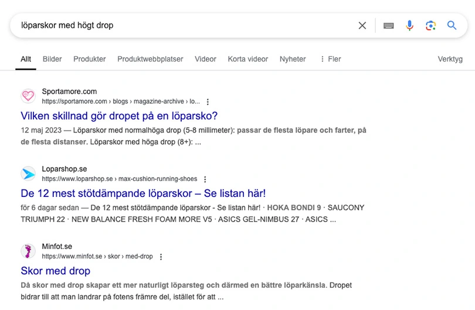Switch to the Nyheter tab
Screen dimensions: 475x310
[x=293, y=59]
